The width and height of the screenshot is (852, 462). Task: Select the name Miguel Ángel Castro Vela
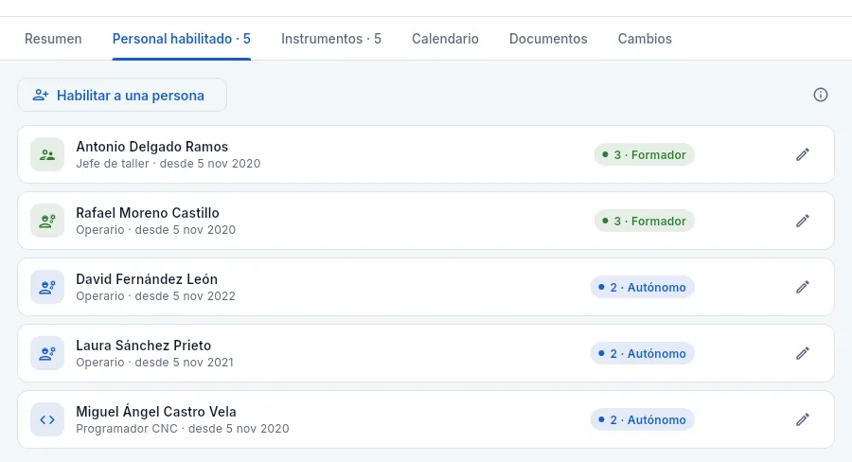[x=156, y=412]
